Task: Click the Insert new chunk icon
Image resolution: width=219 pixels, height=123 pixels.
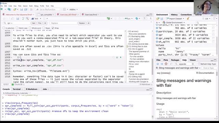Action: tap(108, 18)
